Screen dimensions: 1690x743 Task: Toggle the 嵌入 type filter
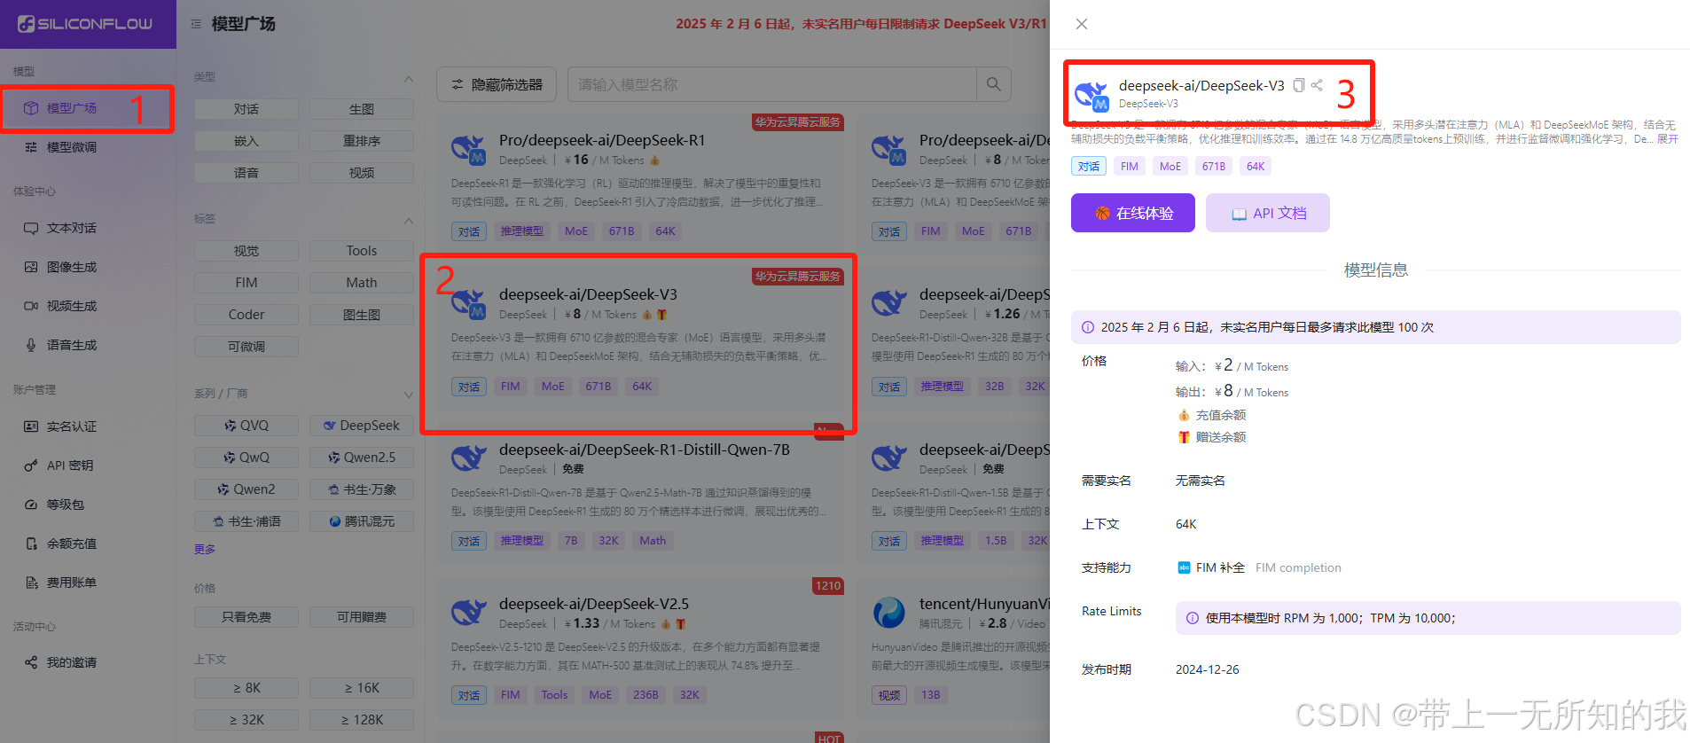click(x=246, y=141)
